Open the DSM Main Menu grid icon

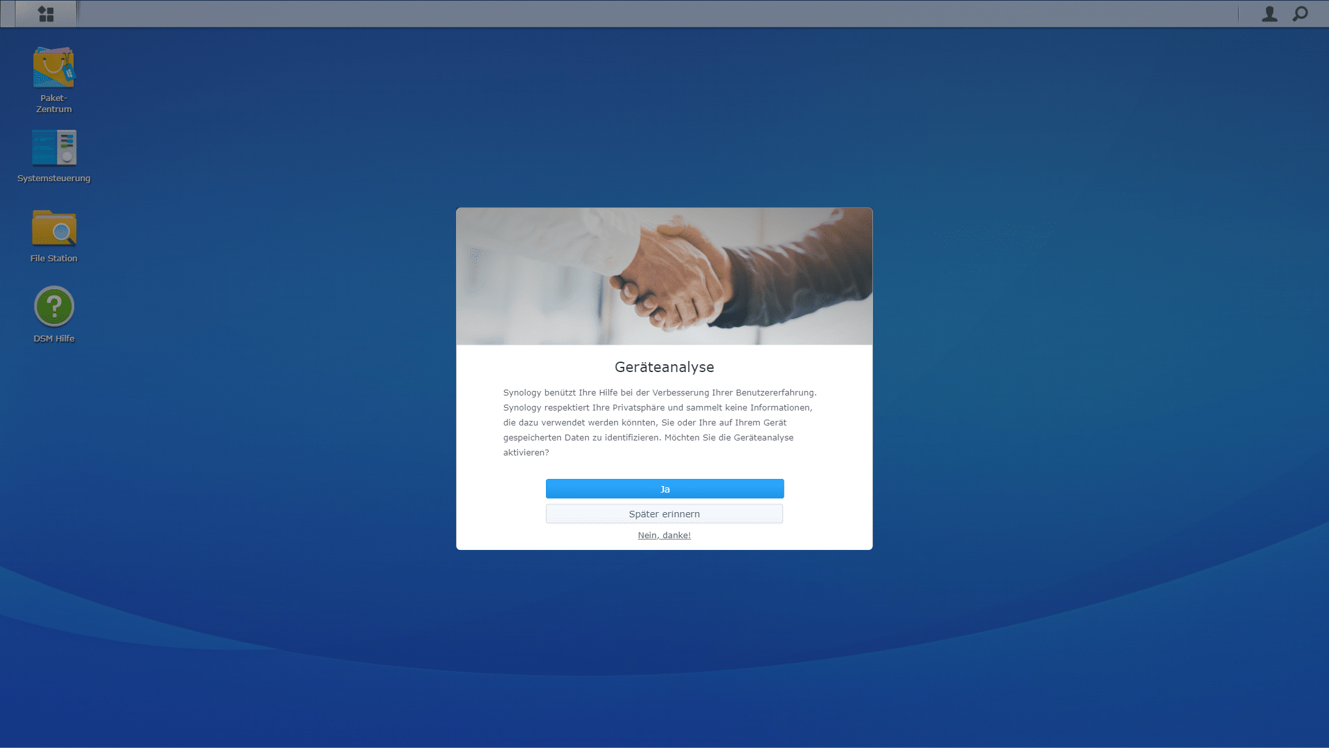[x=46, y=14]
